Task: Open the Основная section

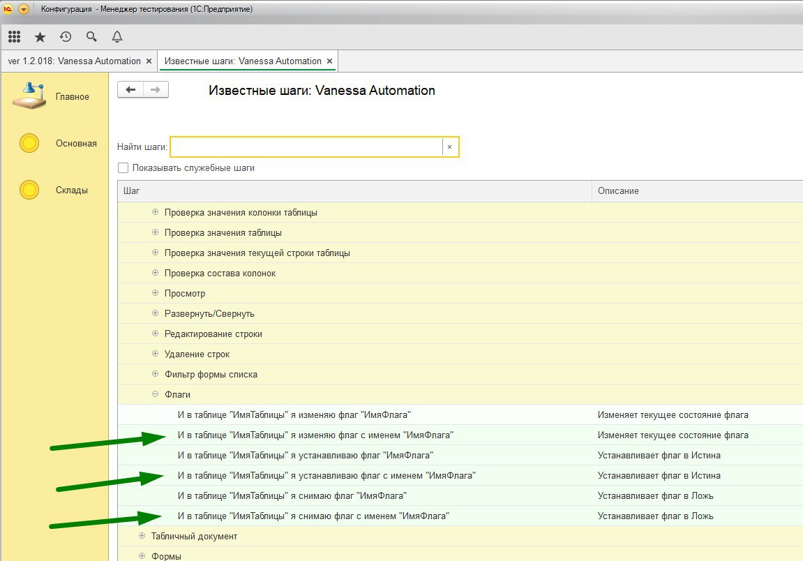Action: [x=76, y=144]
